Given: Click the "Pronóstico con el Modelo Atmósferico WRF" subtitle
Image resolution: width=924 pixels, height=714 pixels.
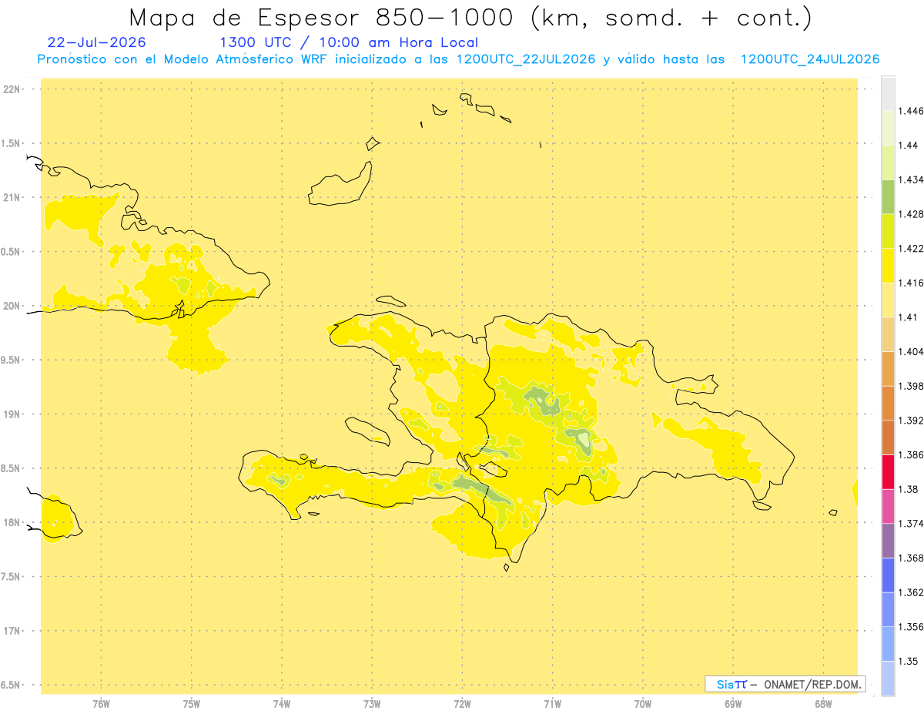Looking at the screenshot, I should coord(182,59).
